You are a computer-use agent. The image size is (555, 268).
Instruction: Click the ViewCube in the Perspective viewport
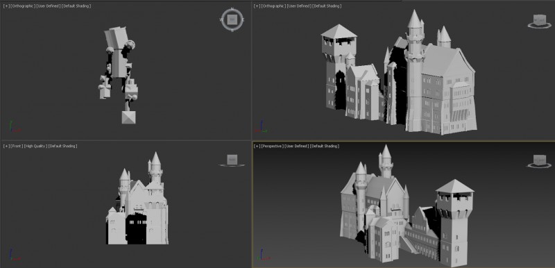[x=540, y=160]
